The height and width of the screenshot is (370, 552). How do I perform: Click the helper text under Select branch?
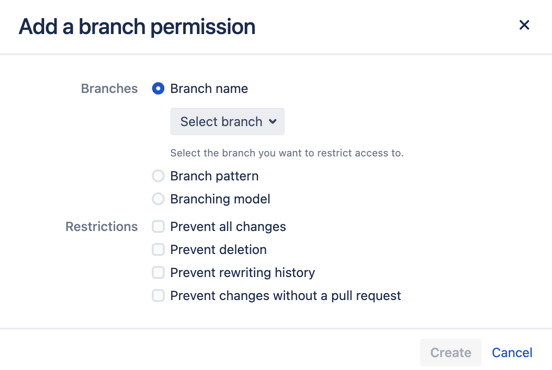tap(287, 153)
